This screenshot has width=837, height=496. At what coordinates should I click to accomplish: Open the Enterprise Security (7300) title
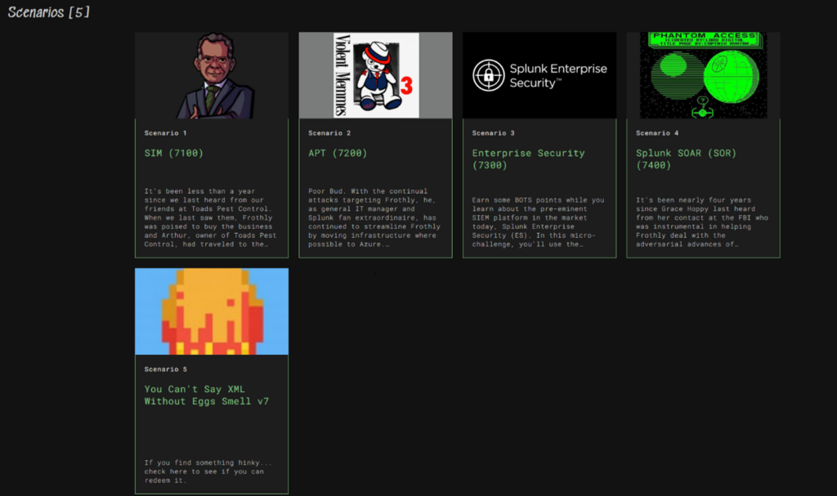point(528,159)
